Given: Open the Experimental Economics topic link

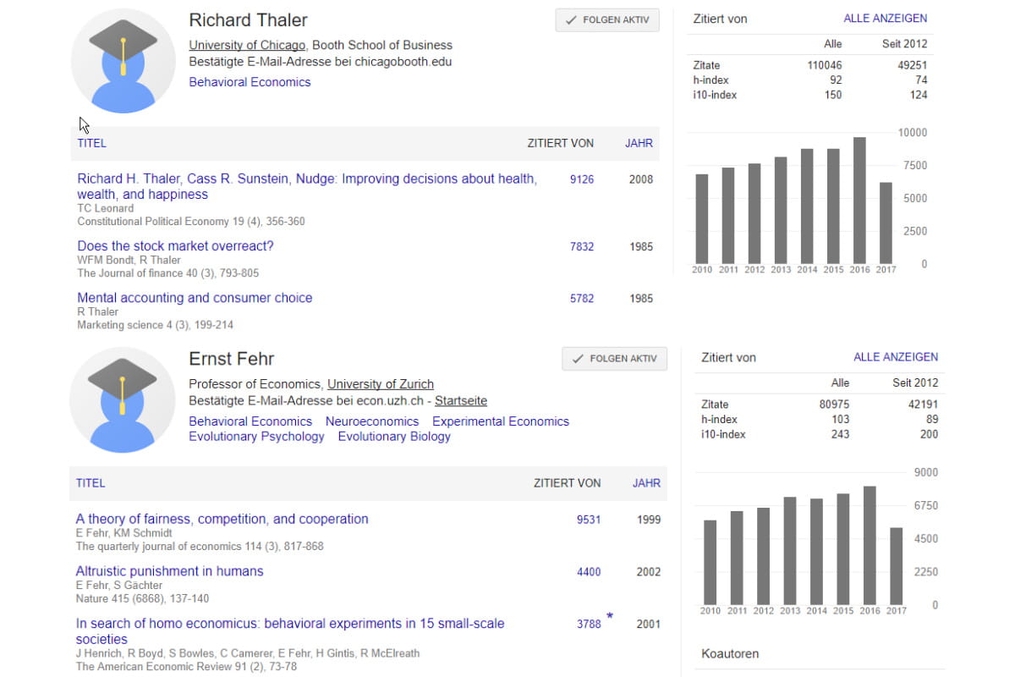Looking at the screenshot, I should 501,421.
